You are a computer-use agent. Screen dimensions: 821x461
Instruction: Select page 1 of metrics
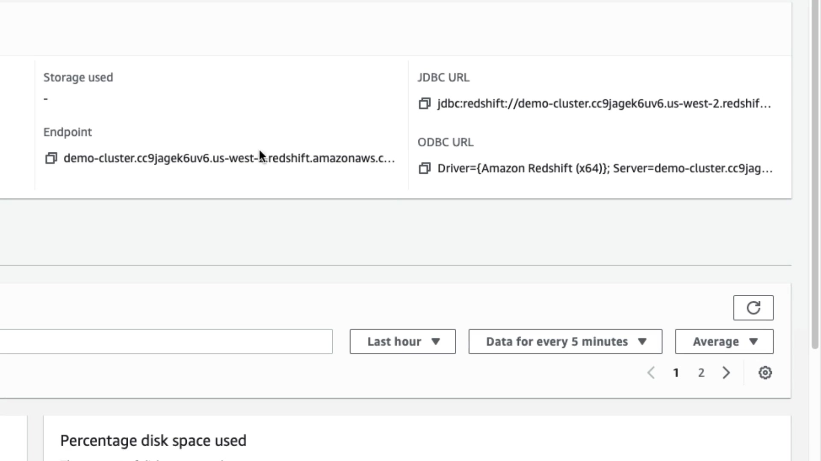point(676,373)
